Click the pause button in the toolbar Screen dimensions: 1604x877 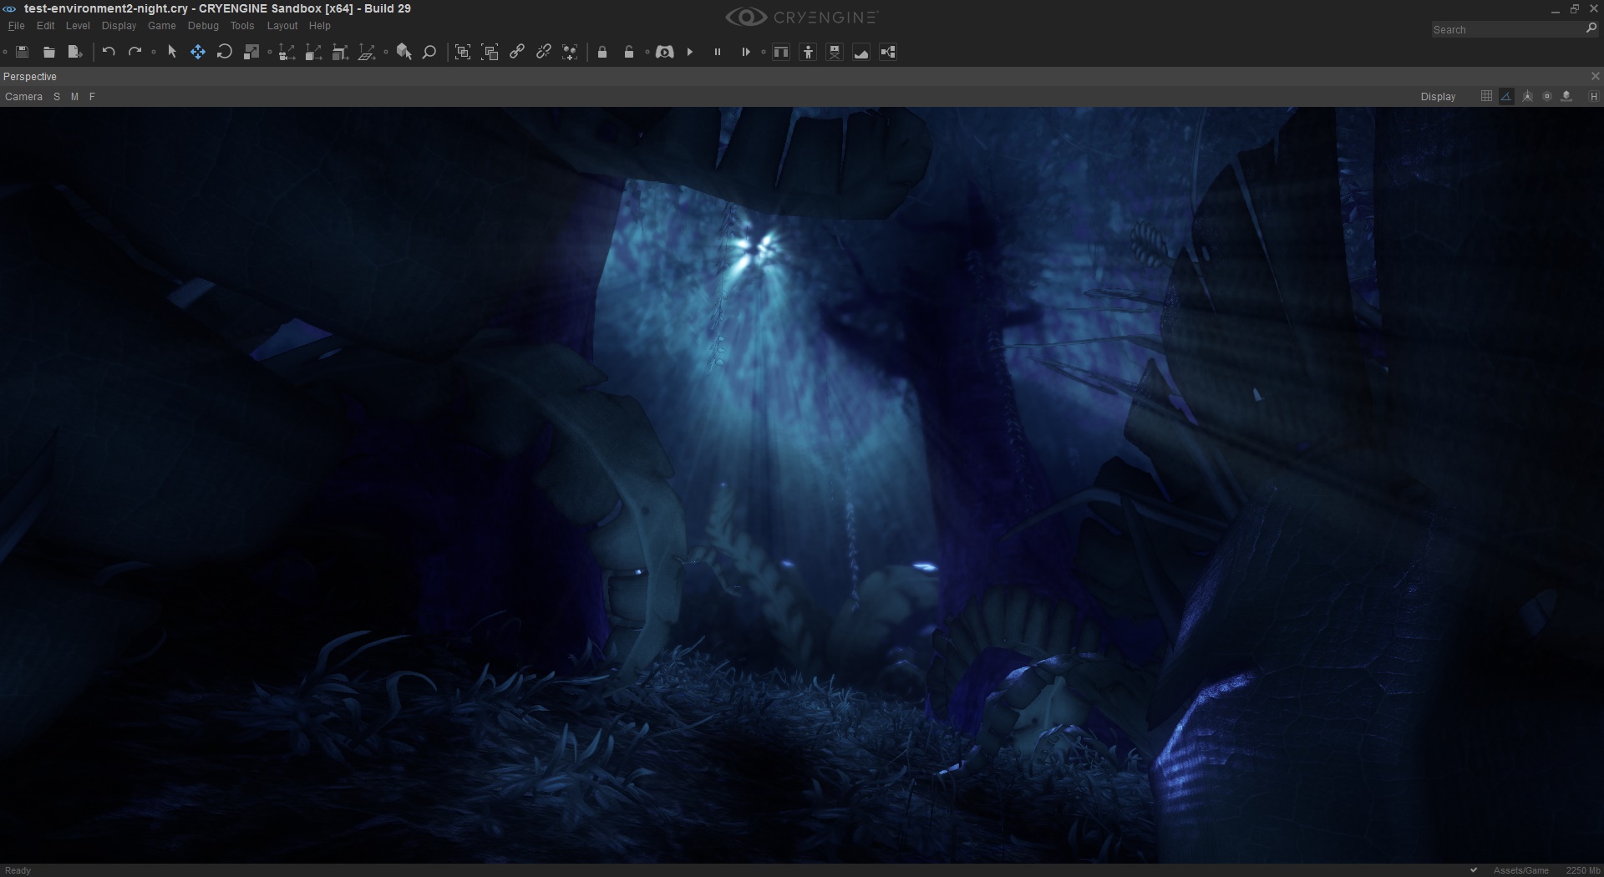point(717,52)
